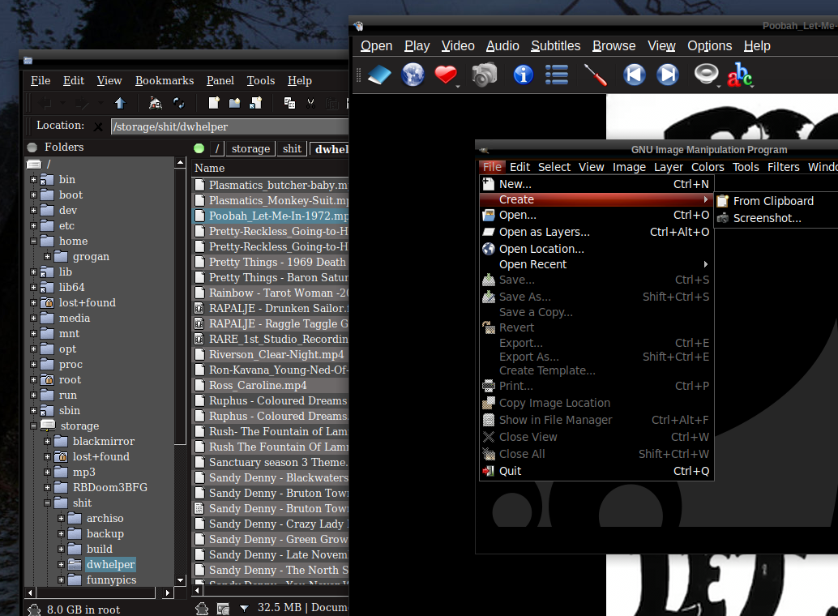
Task: Click the 'shit' path bar button
Action: pyautogui.click(x=292, y=148)
